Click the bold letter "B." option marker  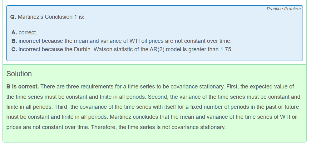pyautogui.click(x=14, y=41)
